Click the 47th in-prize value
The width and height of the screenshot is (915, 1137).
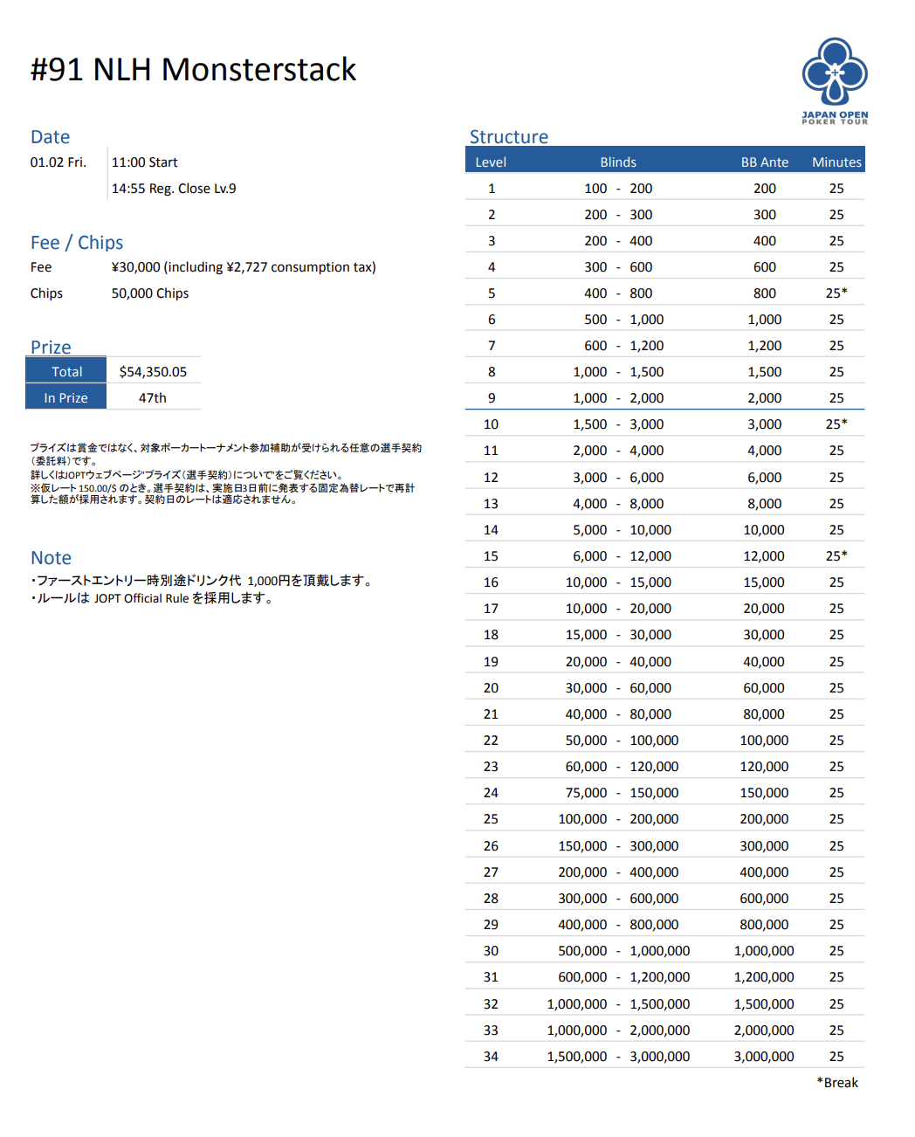tap(153, 397)
